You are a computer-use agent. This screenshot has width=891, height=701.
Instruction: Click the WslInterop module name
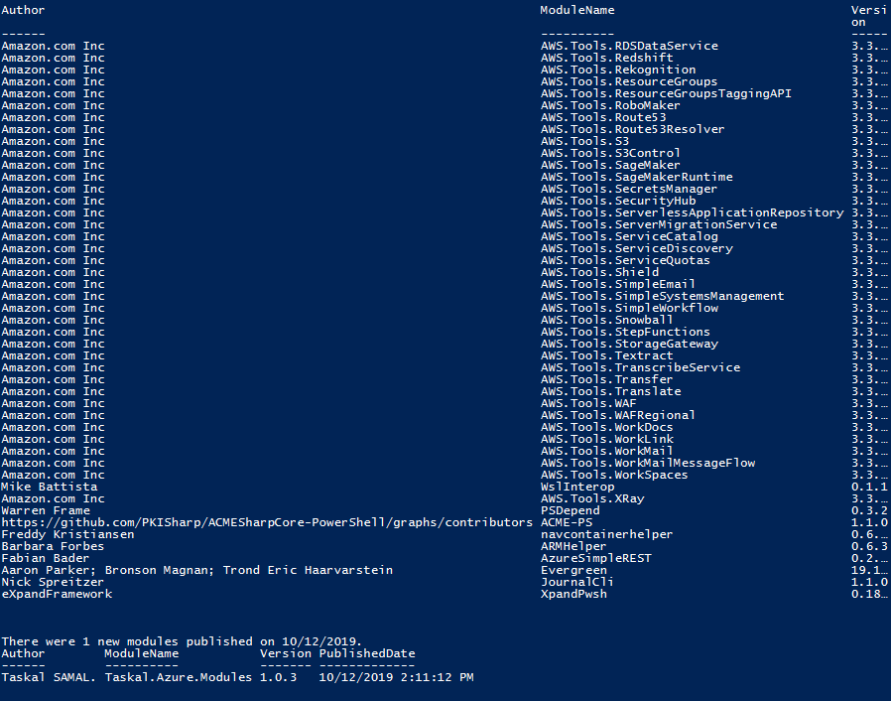[577, 488]
